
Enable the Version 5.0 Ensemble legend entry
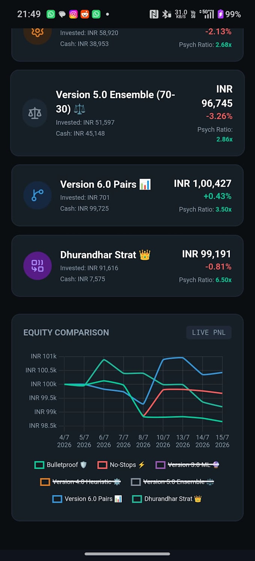coord(172,482)
